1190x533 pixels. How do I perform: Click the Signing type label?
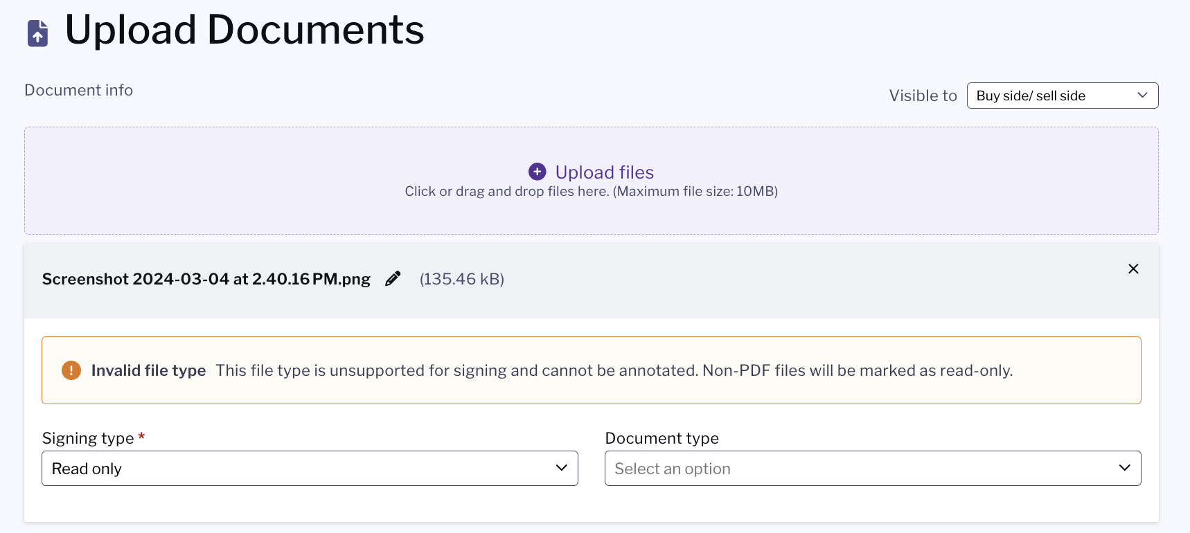click(88, 438)
